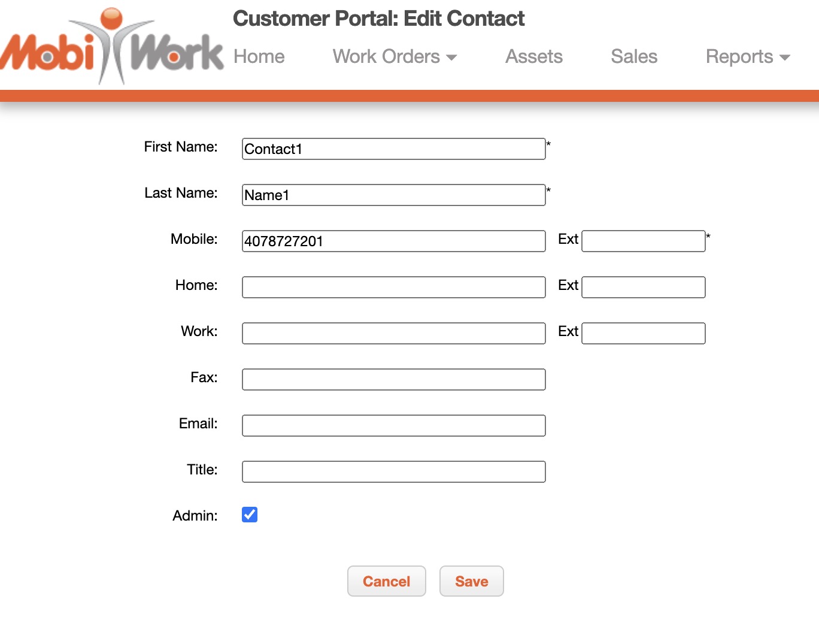This screenshot has width=819, height=623.
Task: Open the Sales page
Action: (634, 56)
